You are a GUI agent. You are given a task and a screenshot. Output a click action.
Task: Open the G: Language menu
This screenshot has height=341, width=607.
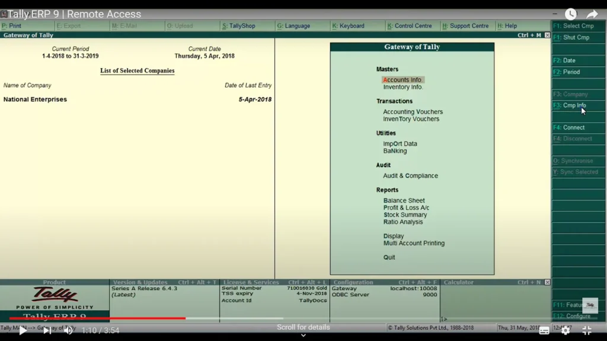293,26
